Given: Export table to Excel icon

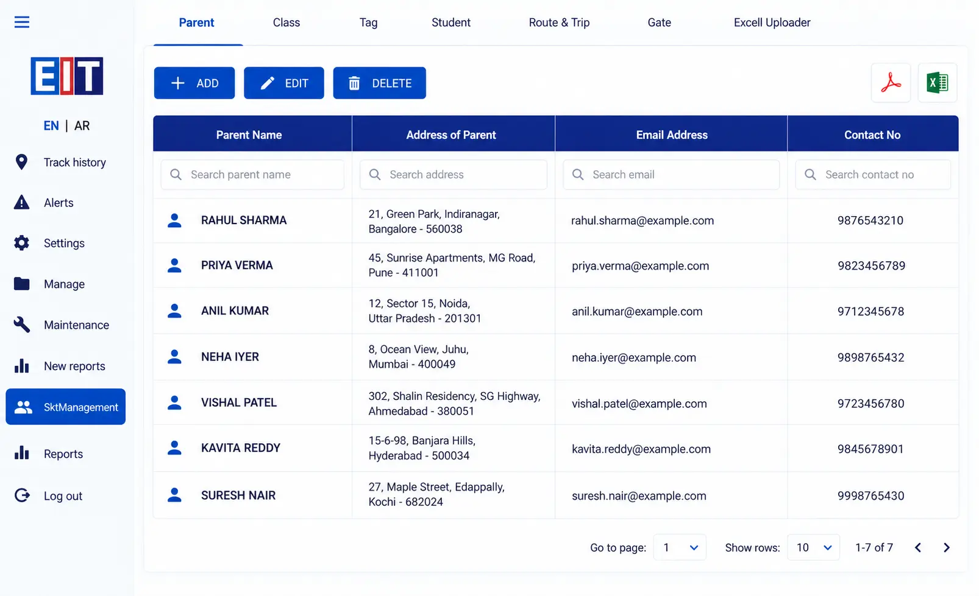Looking at the screenshot, I should 937,83.
